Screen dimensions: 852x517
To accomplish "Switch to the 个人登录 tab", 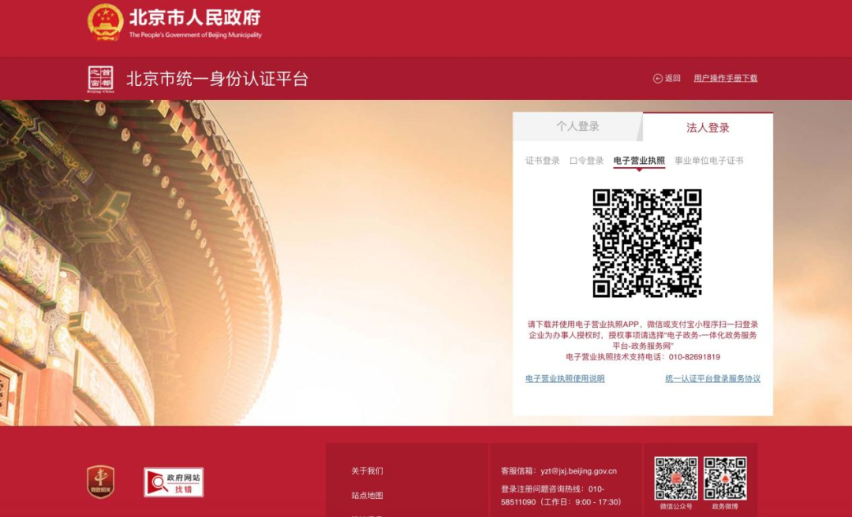I will point(577,127).
